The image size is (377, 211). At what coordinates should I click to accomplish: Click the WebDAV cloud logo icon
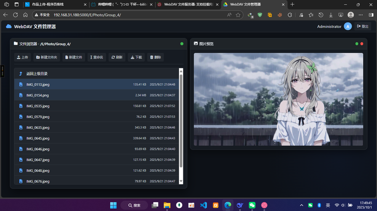[x=8, y=26]
